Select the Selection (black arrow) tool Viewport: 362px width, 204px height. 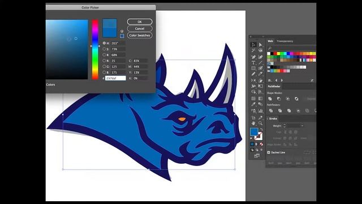click(253, 45)
